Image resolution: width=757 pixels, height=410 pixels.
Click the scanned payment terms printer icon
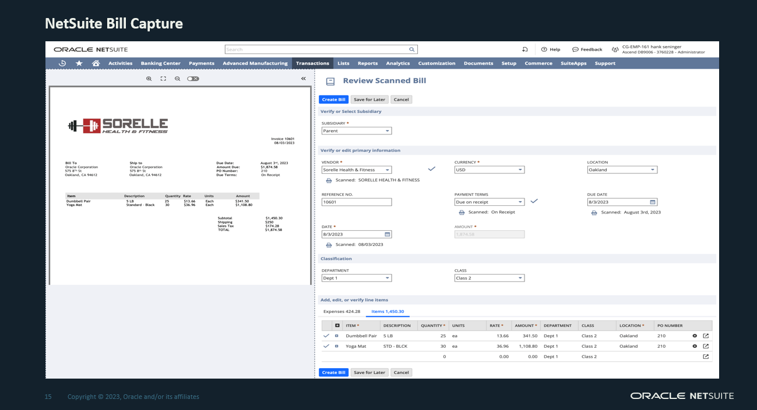[462, 212]
